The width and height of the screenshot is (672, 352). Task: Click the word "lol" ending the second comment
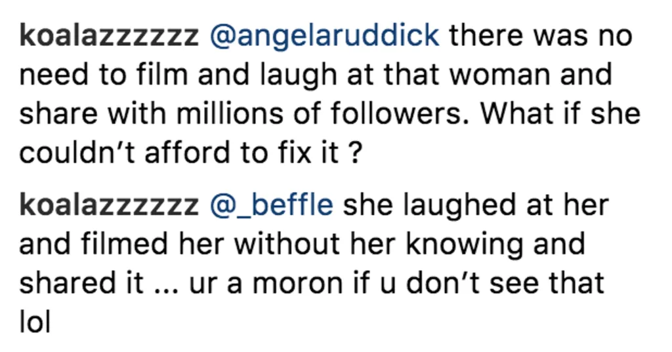(35, 322)
